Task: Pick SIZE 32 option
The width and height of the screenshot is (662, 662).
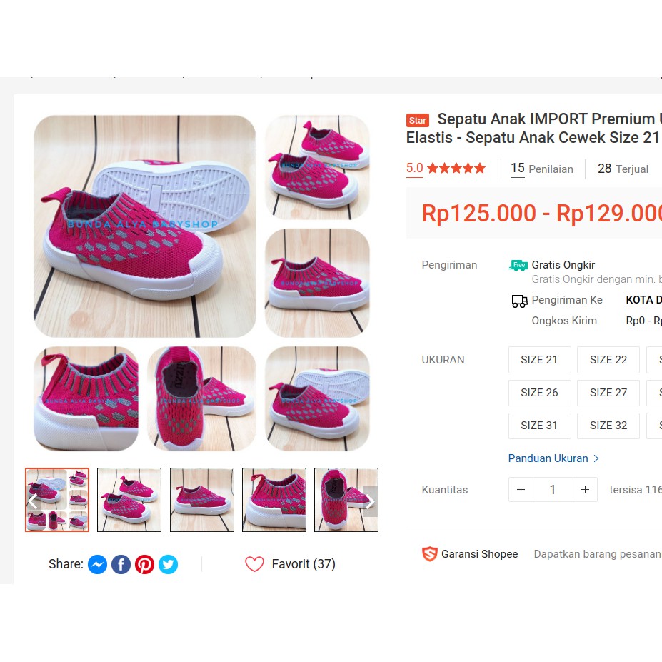Action: pos(608,426)
